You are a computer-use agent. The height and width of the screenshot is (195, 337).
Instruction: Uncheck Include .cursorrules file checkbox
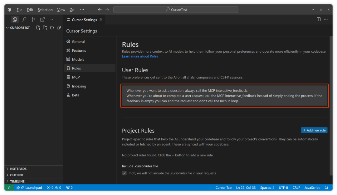click(x=124, y=173)
